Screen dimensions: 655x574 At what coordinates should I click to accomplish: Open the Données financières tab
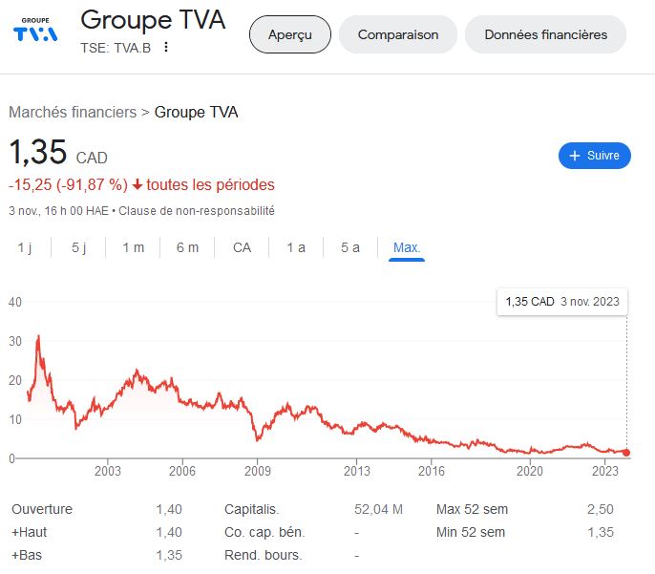[545, 34]
